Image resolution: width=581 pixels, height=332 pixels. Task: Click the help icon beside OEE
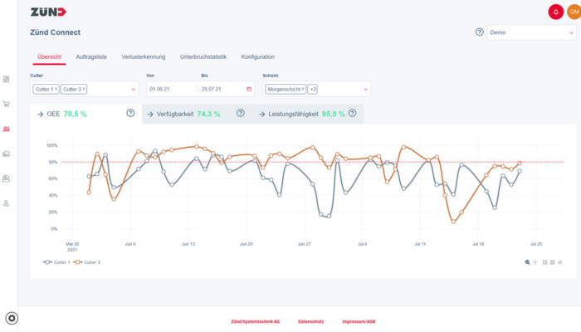[x=130, y=113]
